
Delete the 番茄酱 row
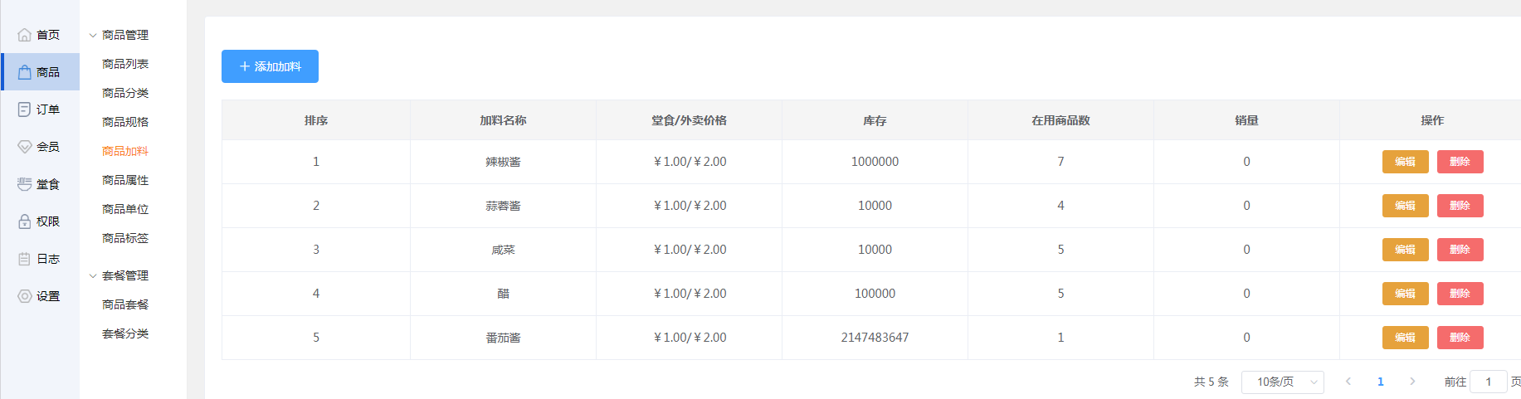pyautogui.click(x=1460, y=338)
